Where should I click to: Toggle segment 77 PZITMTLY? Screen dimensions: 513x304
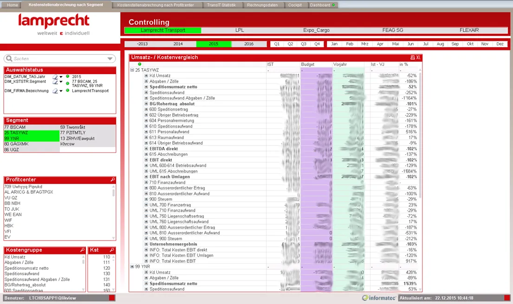(x=87, y=133)
